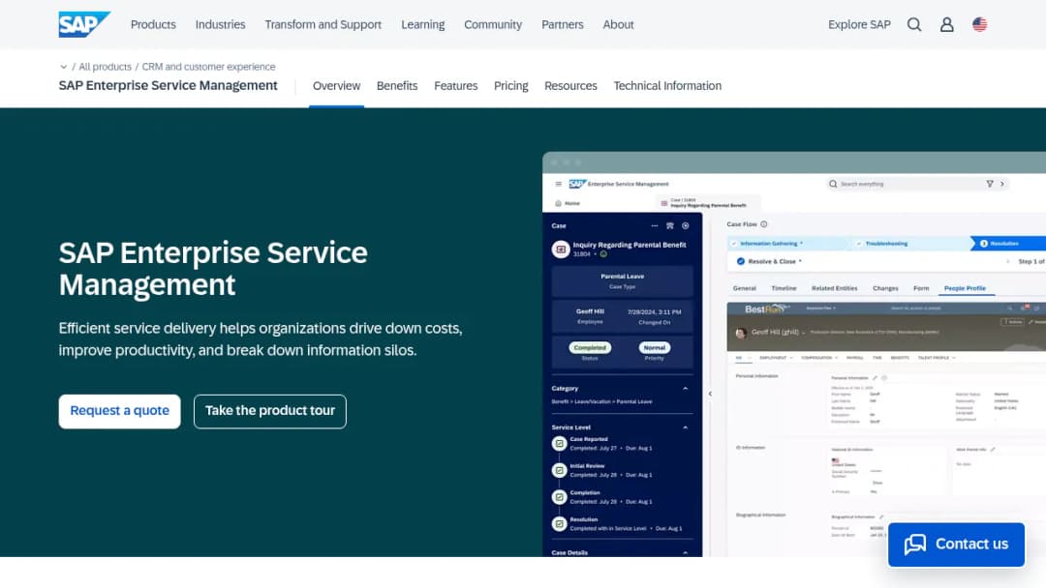This screenshot has height=588, width=1046.
Task: Open the search magnifier icon
Action: coord(914,24)
